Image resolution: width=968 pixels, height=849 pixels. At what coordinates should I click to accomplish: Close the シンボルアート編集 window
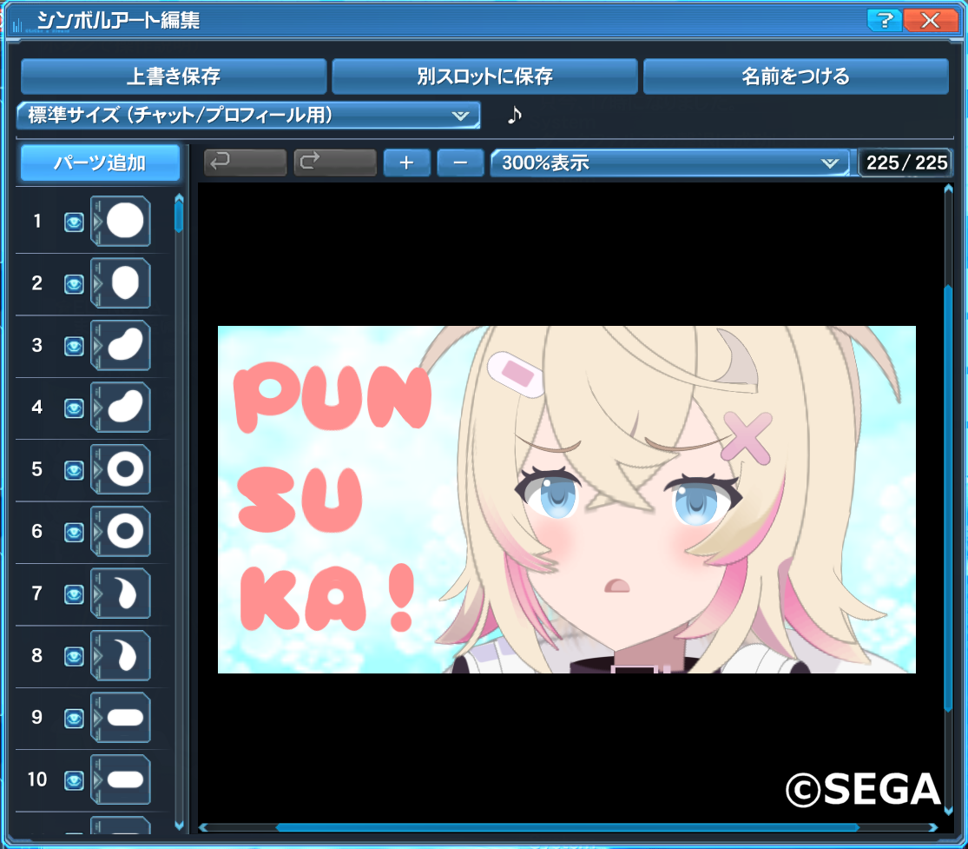tap(931, 20)
